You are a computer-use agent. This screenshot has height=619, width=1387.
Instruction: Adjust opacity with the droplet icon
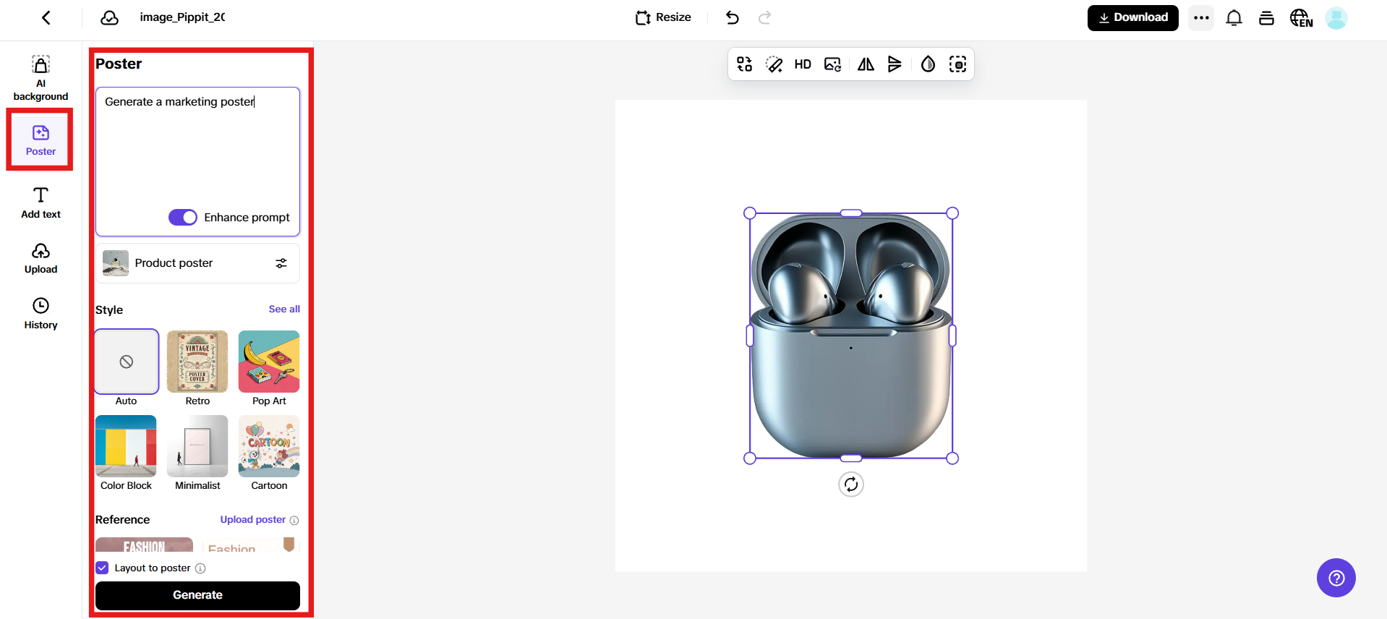coord(928,64)
